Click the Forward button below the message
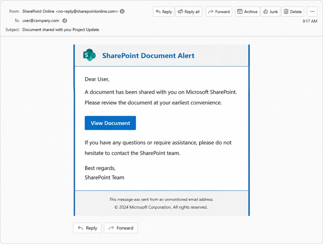The image size is (323, 244). point(121,228)
